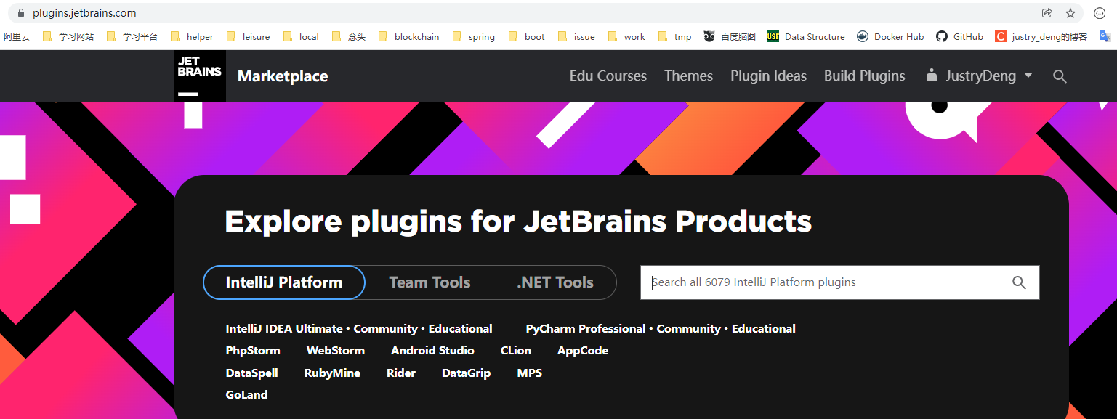Image resolution: width=1117 pixels, height=419 pixels.
Task: Open the 念头 bookmark folder
Action: pos(348,36)
